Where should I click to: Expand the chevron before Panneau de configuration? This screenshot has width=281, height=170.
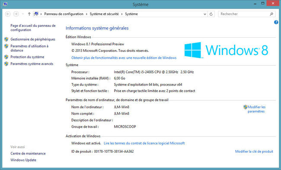(41, 14)
